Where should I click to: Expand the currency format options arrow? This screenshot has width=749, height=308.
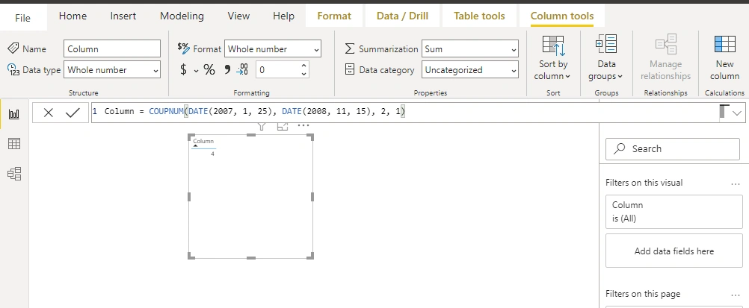point(196,71)
